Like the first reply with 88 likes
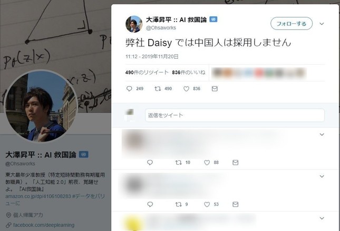 tap(207, 163)
